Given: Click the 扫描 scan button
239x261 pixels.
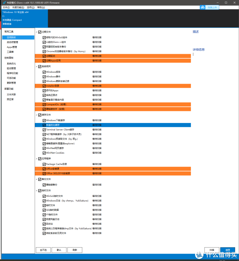Looking at the screenshot, I should [x=212, y=250].
